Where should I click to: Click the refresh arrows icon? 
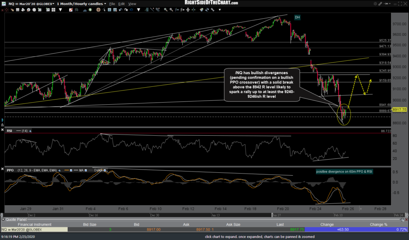click(207, 10)
